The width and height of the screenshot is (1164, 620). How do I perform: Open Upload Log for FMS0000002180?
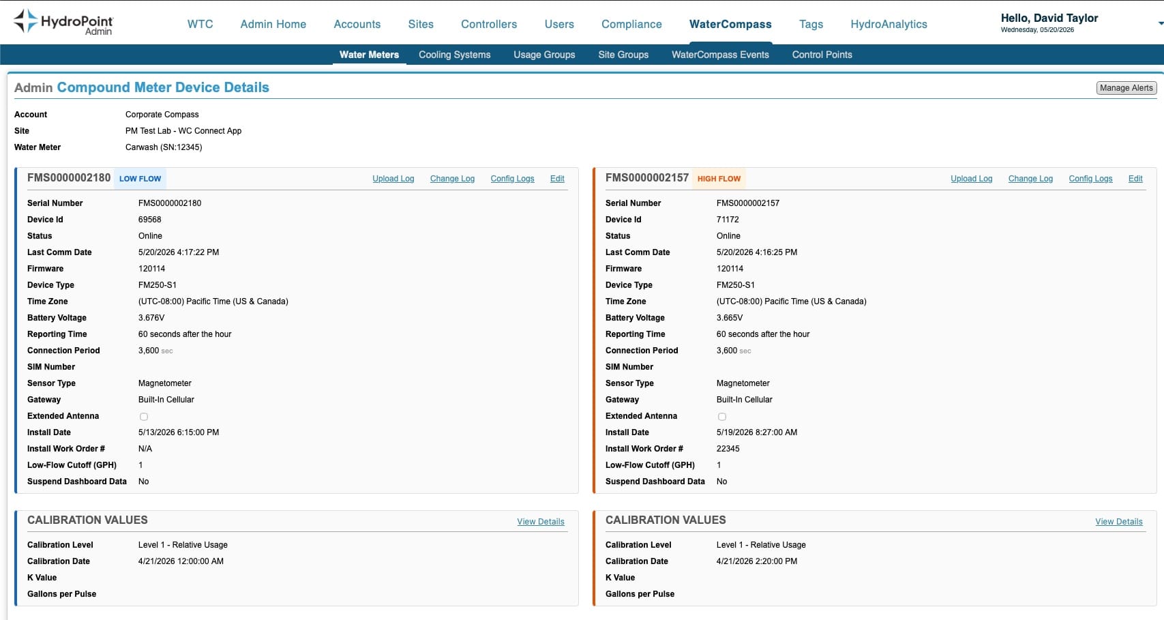(393, 179)
